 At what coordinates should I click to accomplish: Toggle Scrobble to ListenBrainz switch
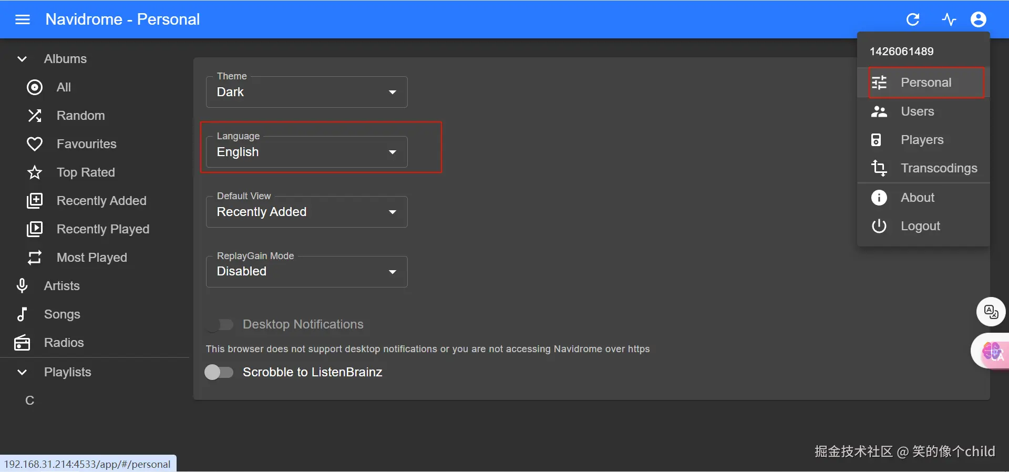tap(219, 372)
